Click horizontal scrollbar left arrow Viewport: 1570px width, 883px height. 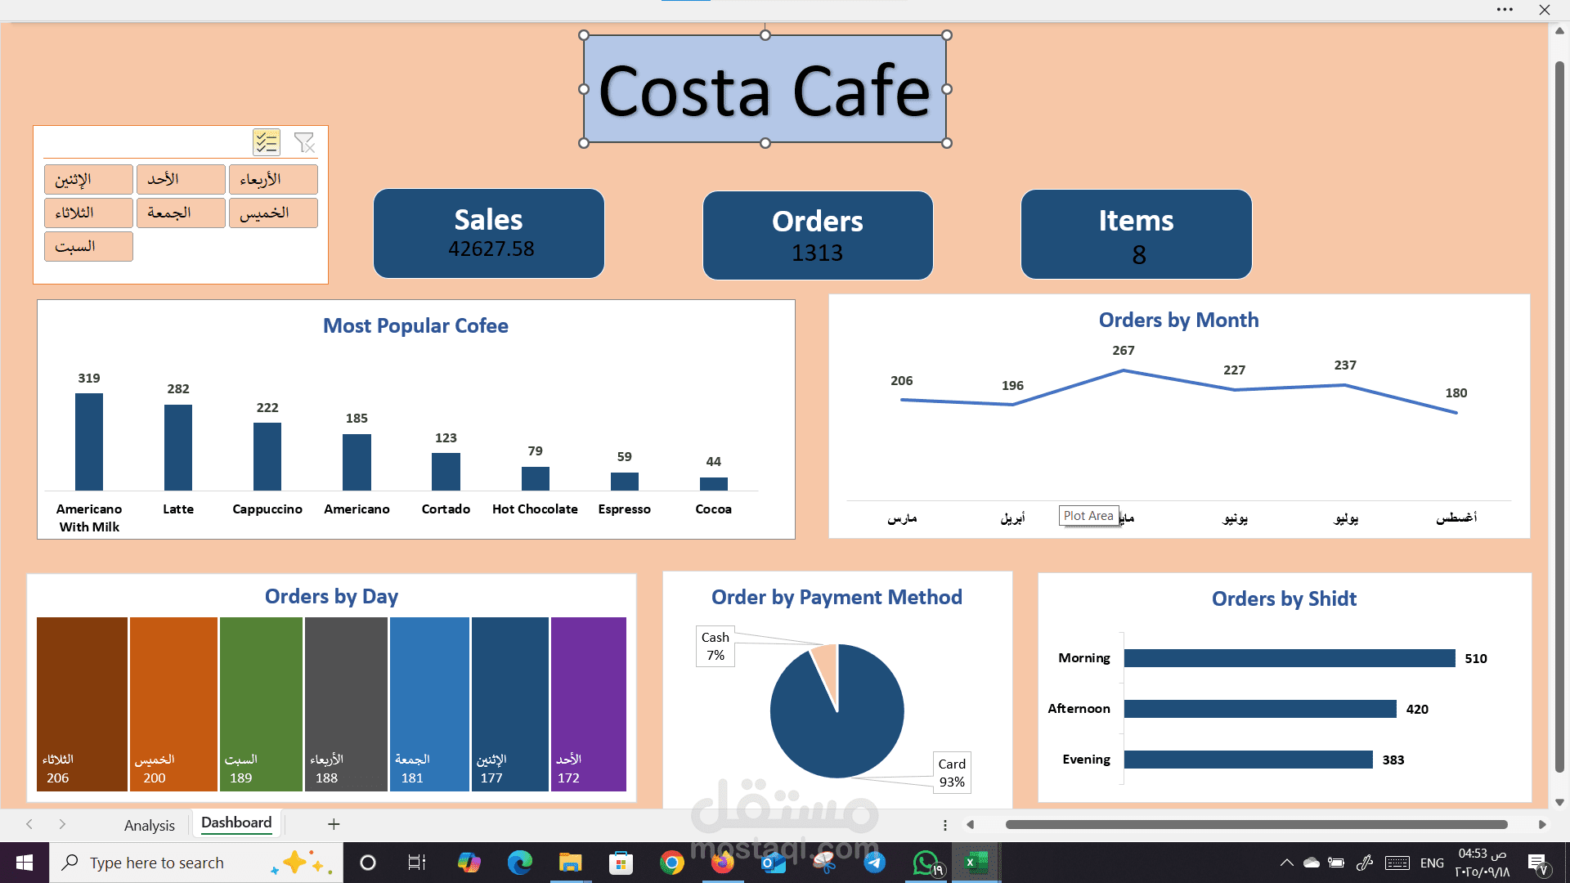coord(971,825)
